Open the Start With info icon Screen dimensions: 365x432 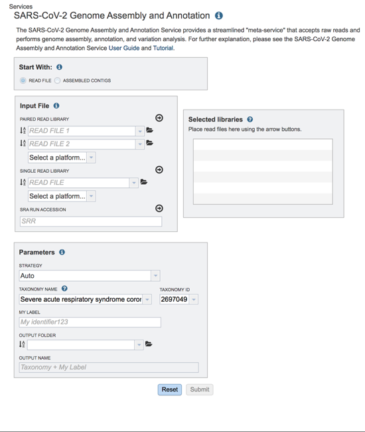pyautogui.click(x=59, y=67)
